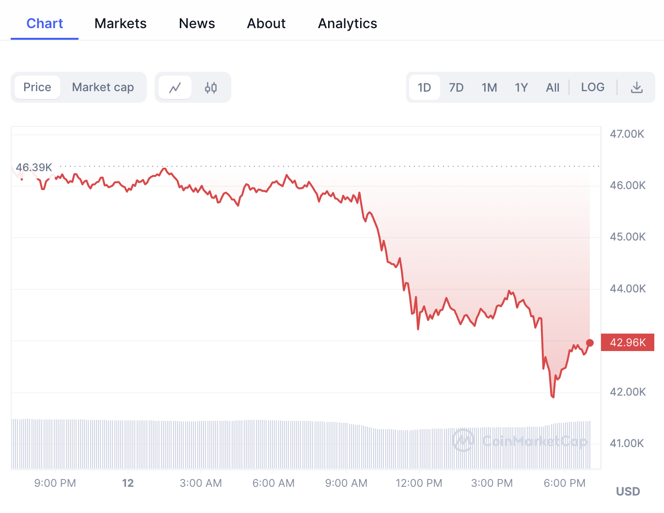Open the Markets tab
This screenshot has width=664, height=513.
pos(120,23)
